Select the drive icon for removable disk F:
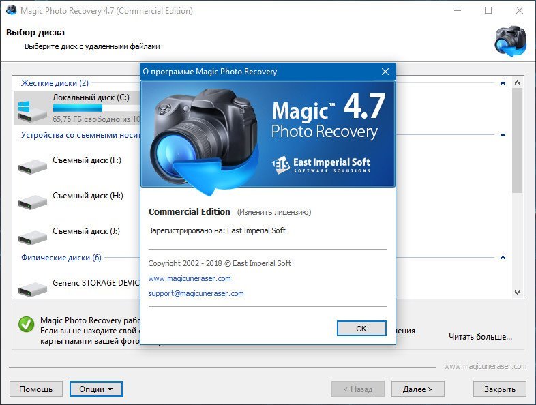The height and width of the screenshot is (405, 536). pyautogui.click(x=33, y=167)
